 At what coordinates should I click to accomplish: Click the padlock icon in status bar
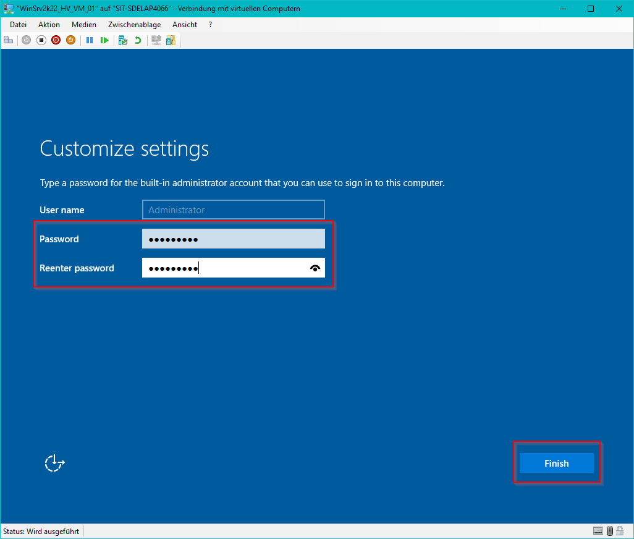(x=620, y=531)
